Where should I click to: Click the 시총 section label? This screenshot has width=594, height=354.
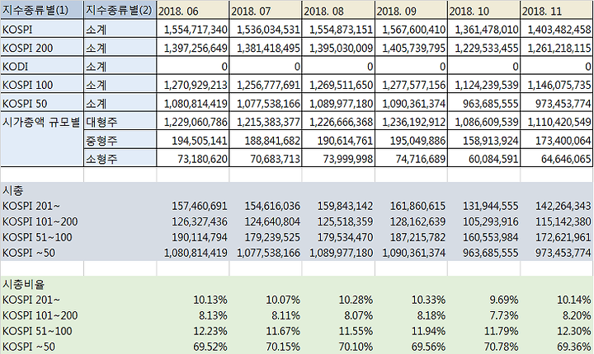click(13, 190)
